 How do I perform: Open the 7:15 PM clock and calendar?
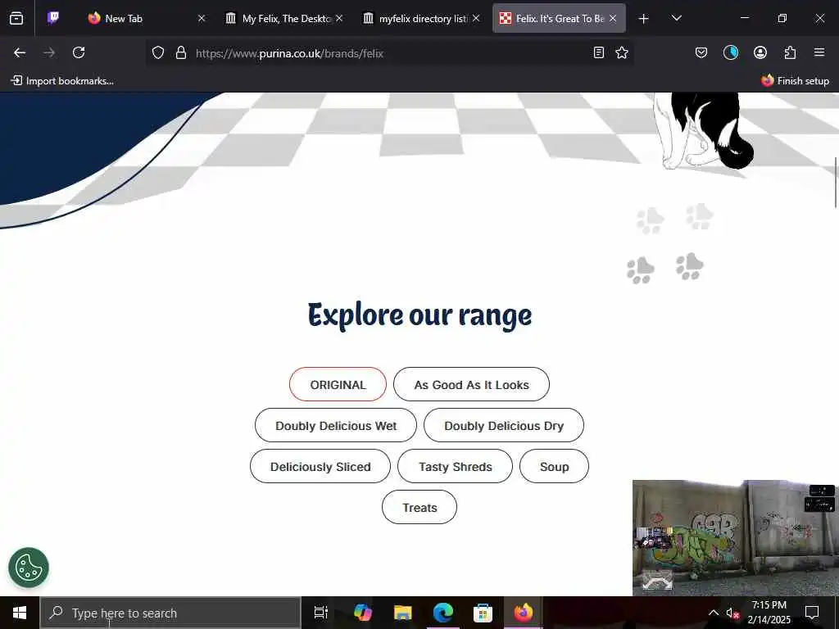(769, 613)
